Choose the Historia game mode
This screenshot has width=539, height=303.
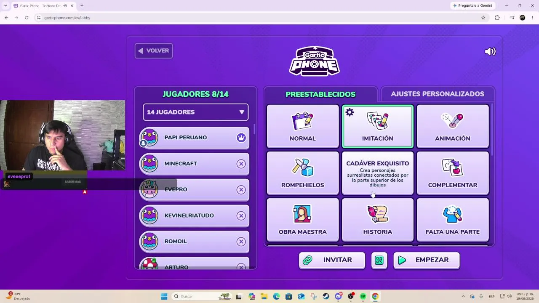378,220
